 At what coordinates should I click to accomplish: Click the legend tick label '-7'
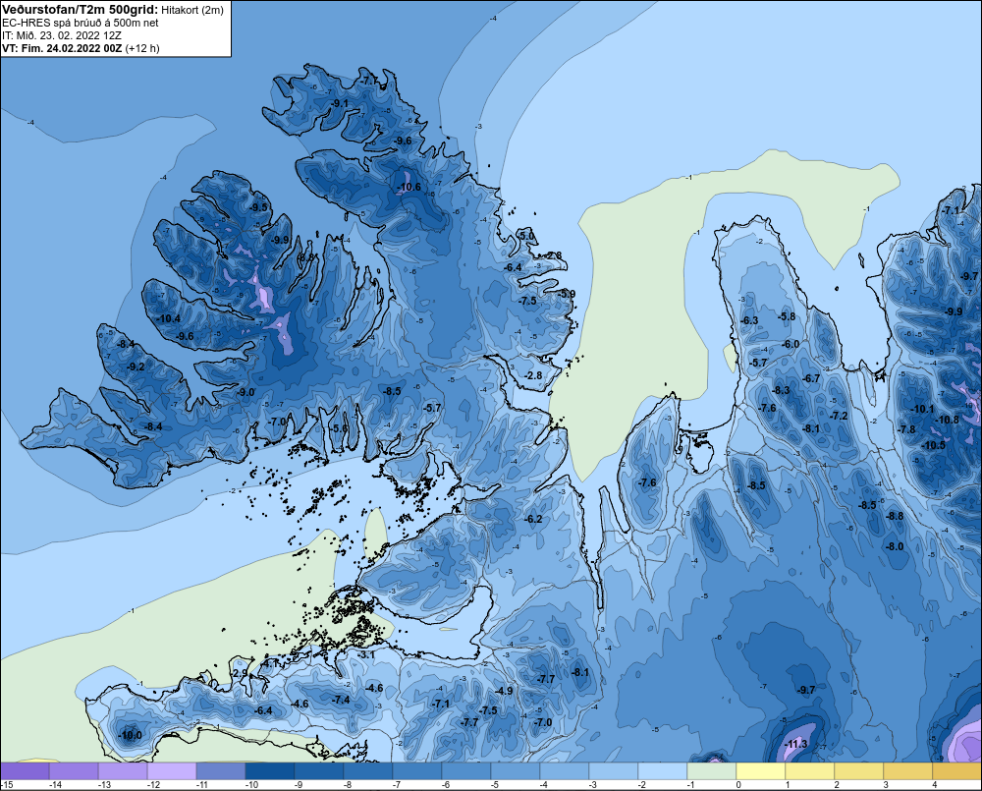[x=396, y=785]
